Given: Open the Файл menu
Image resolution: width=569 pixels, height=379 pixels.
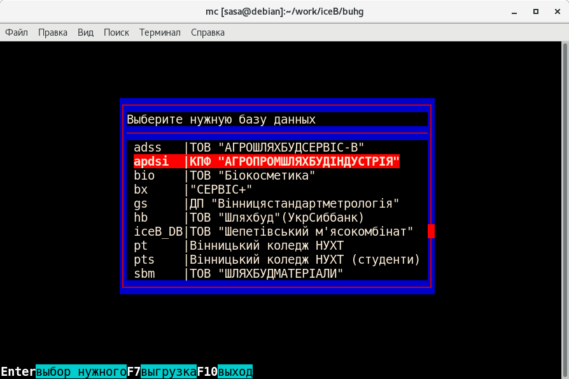Looking at the screenshot, I should [x=17, y=32].
